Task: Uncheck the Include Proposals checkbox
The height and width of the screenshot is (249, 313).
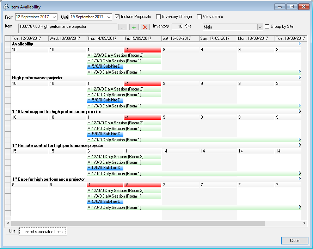Action: click(x=117, y=17)
